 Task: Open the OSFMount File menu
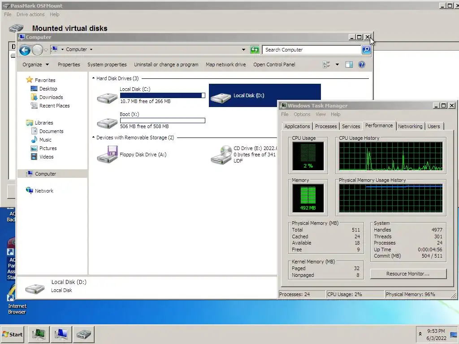[8, 14]
